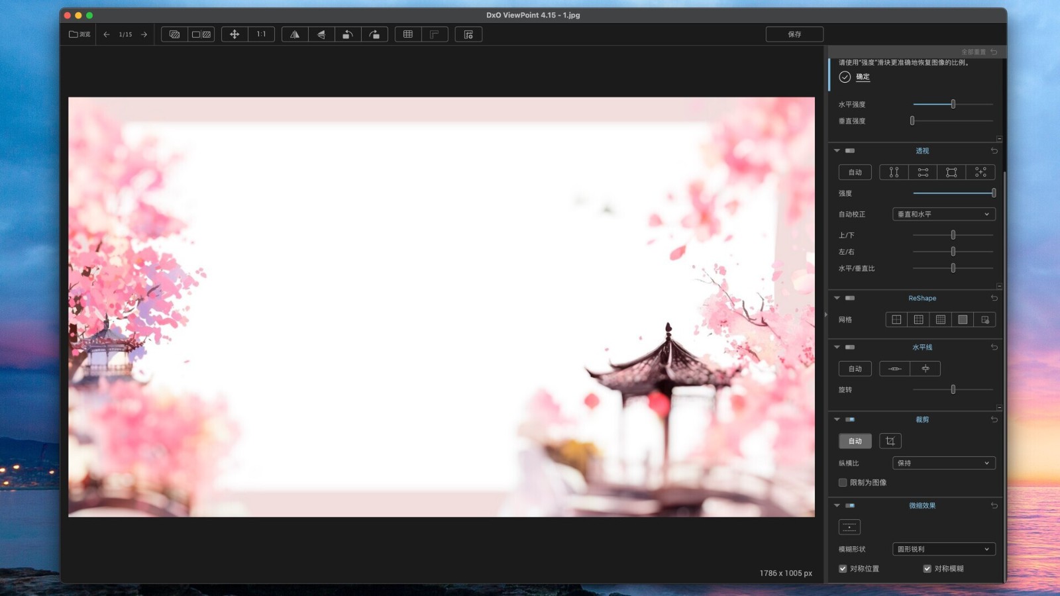Open the 纵横比 dropdown set to 保持

[944, 464]
